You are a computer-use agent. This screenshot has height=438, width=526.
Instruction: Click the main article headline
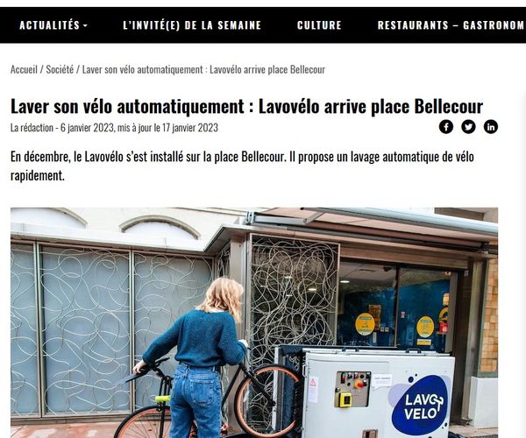point(246,106)
